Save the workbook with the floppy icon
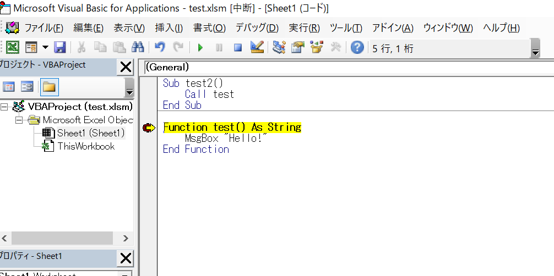The width and height of the screenshot is (554, 276). coord(59,47)
